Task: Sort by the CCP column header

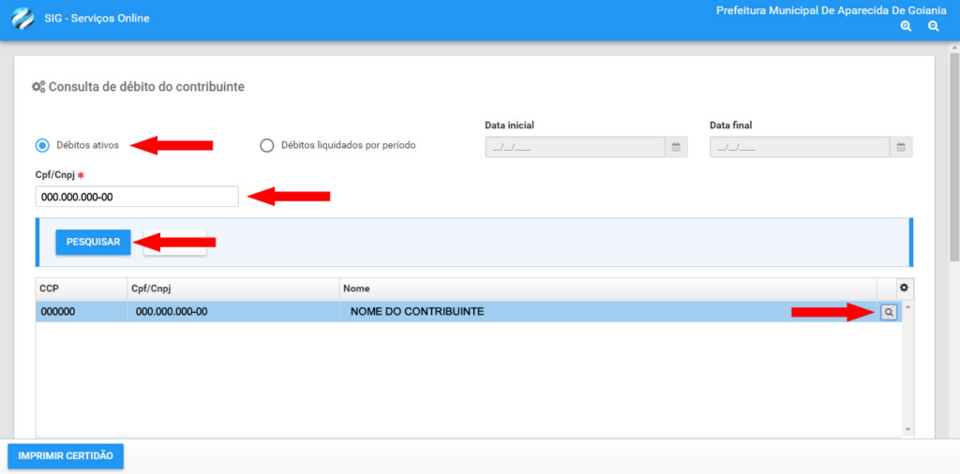Action: pyautogui.click(x=81, y=289)
